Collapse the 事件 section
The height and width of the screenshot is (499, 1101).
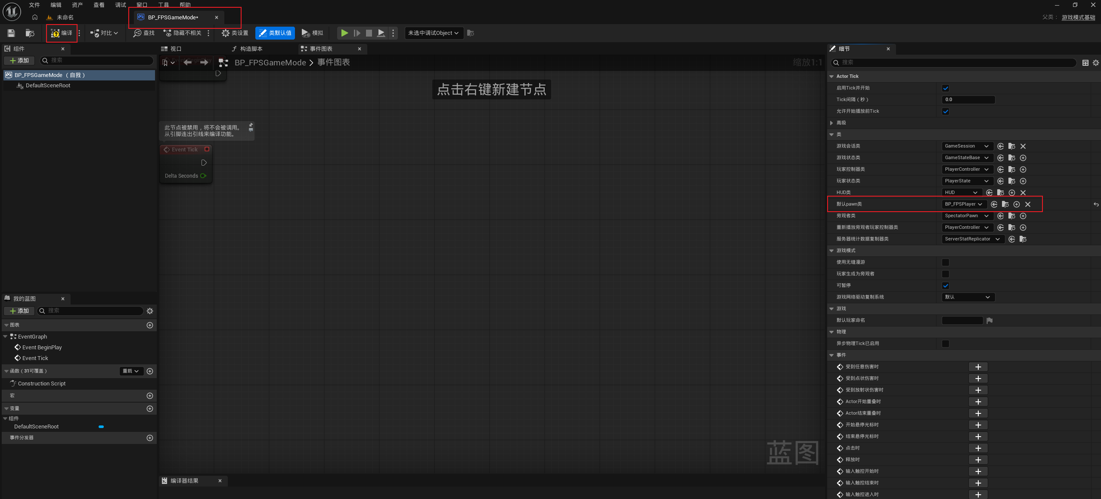[831, 355]
